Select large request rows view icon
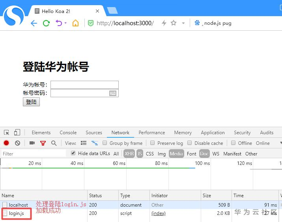This screenshot has height=222, width=282. tap(84, 143)
